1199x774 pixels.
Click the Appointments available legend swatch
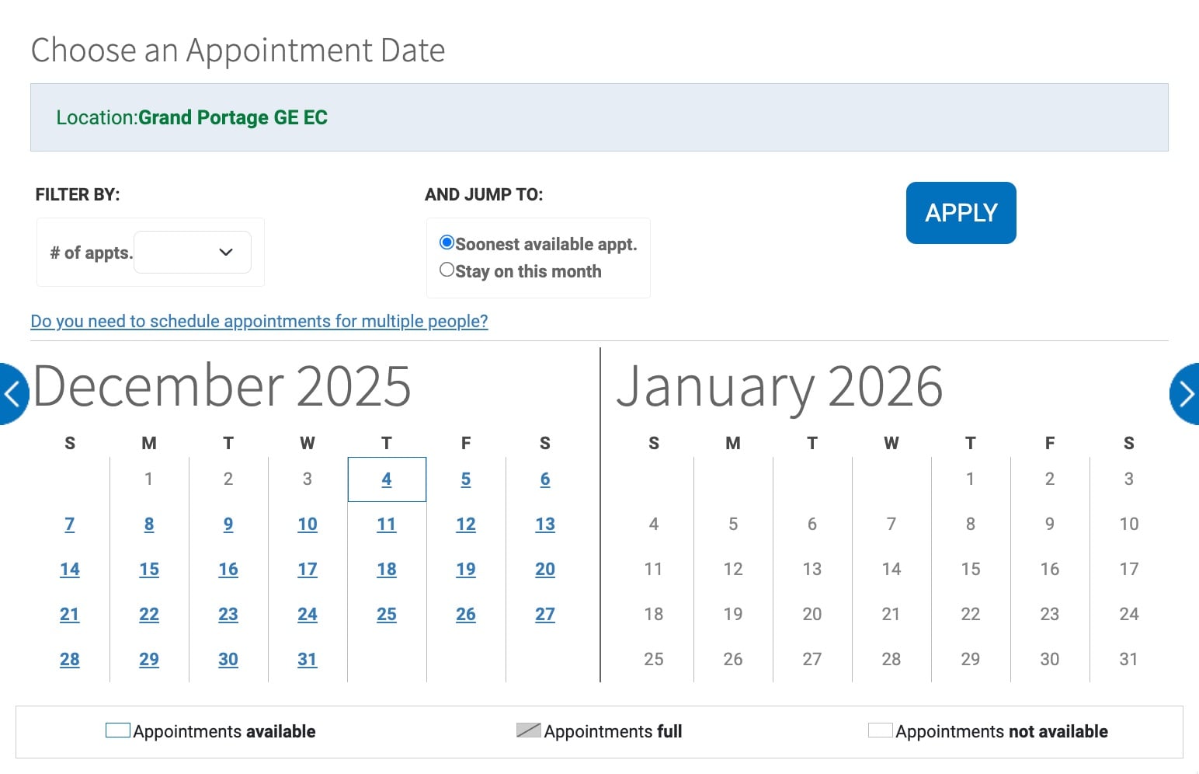[x=117, y=730]
